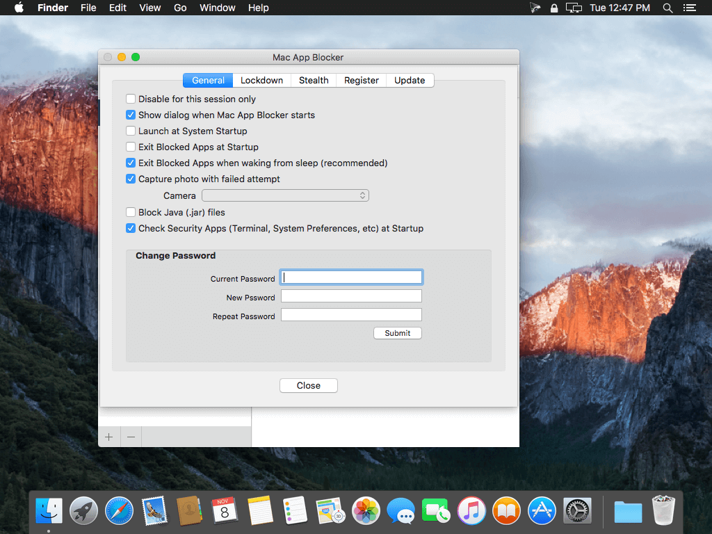The width and height of the screenshot is (712, 534).
Task: Open Reminders list icon in Dock
Action: [x=295, y=510]
